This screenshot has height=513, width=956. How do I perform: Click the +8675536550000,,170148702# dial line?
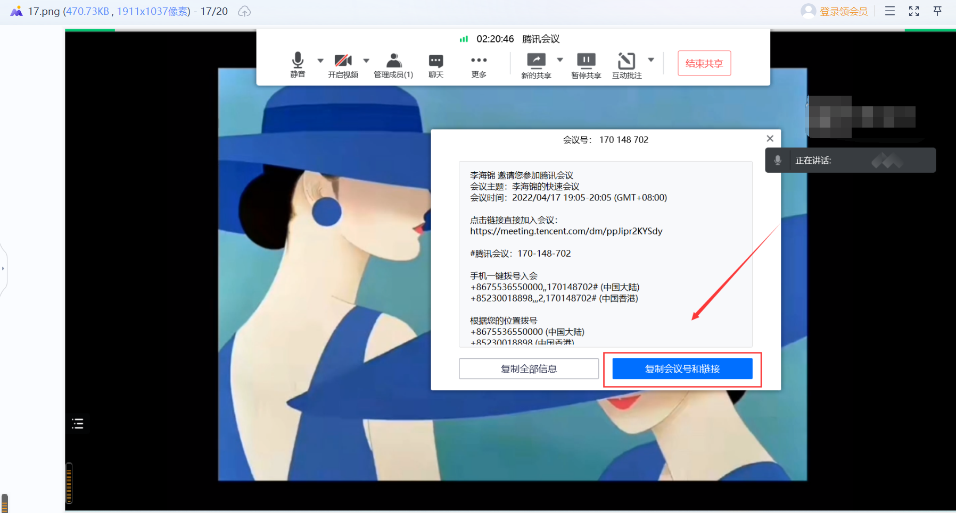tap(555, 287)
